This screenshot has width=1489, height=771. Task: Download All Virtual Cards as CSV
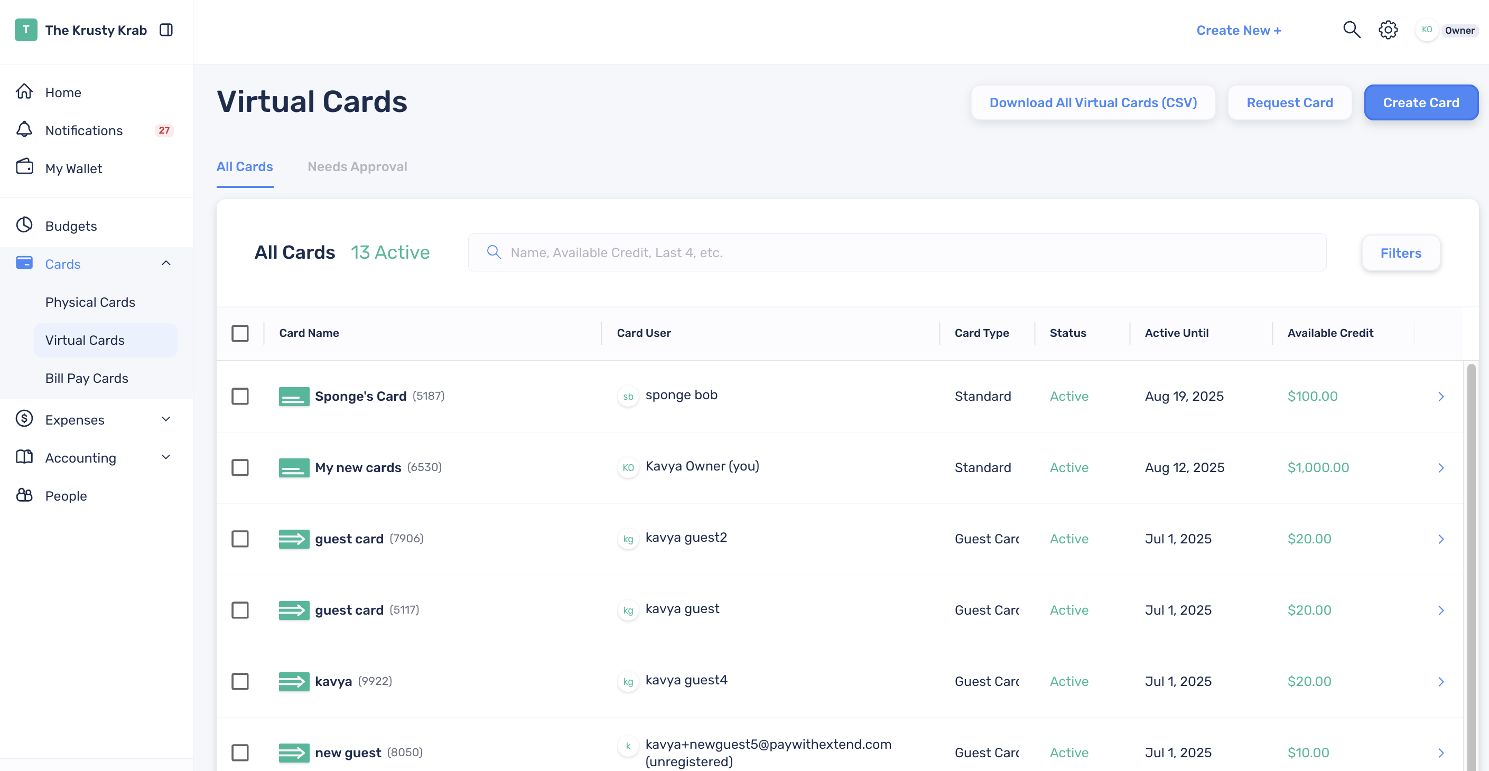point(1093,102)
